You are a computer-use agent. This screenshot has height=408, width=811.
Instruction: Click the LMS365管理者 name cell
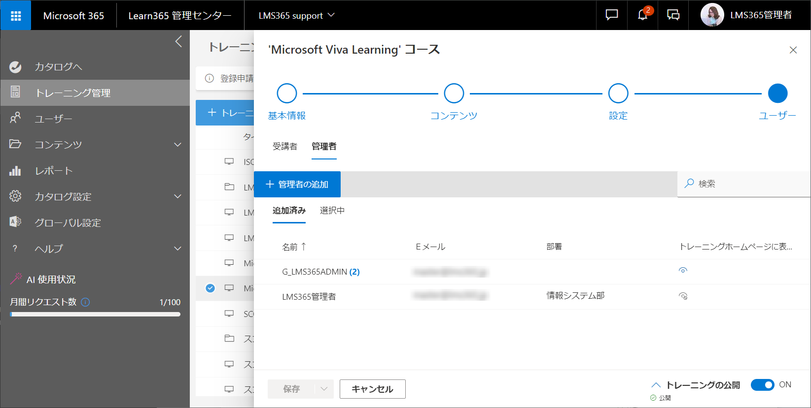[x=309, y=297]
